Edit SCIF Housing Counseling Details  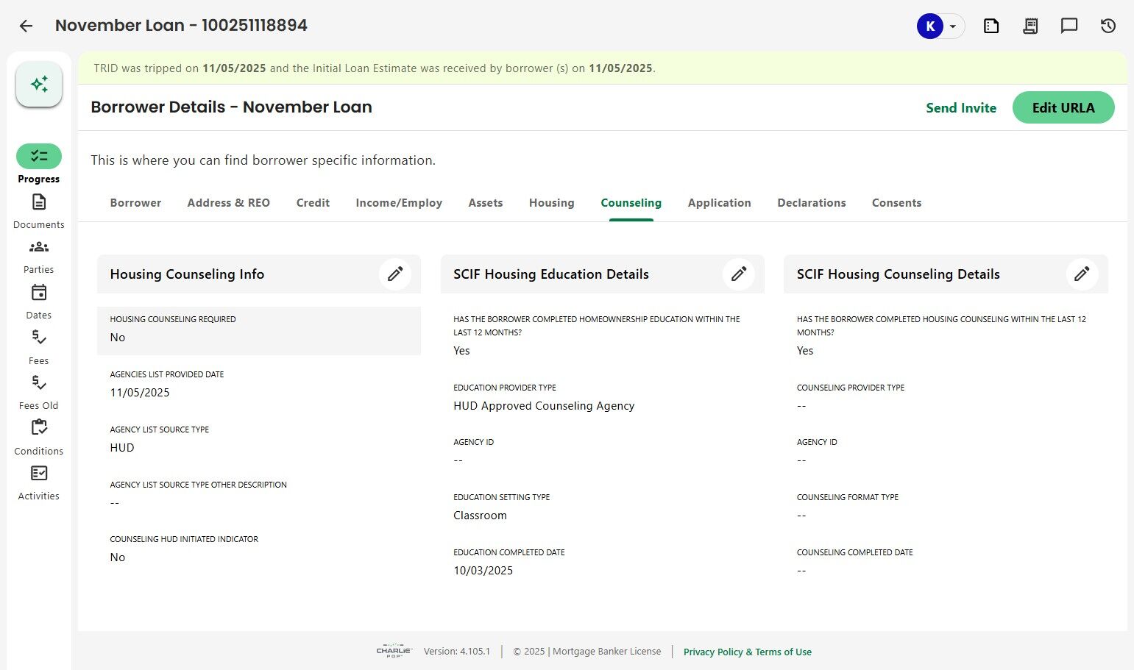coord(1082,274)
